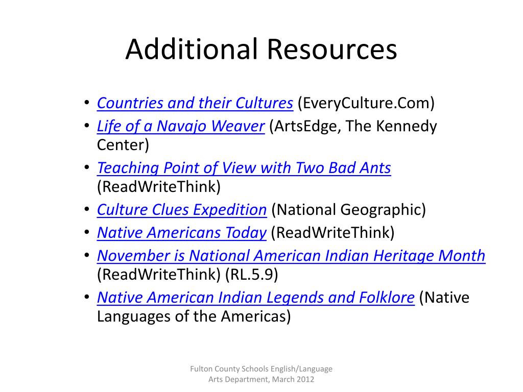Click the (ReadWriteThink) (RL.5.9) text
The height and width of the screenshot is (392, 523).
pyautogui.click(x=187, y=275)
